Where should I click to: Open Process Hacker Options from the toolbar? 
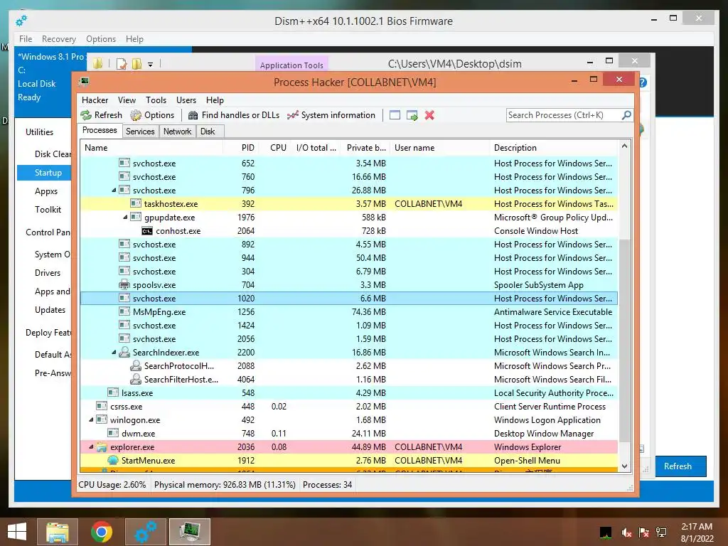(152, 115)
